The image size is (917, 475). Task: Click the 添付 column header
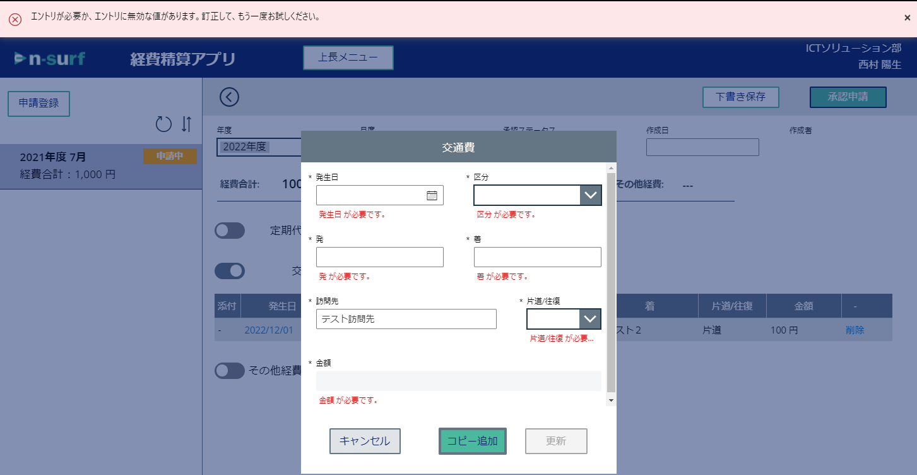click(x=226, y=306)
